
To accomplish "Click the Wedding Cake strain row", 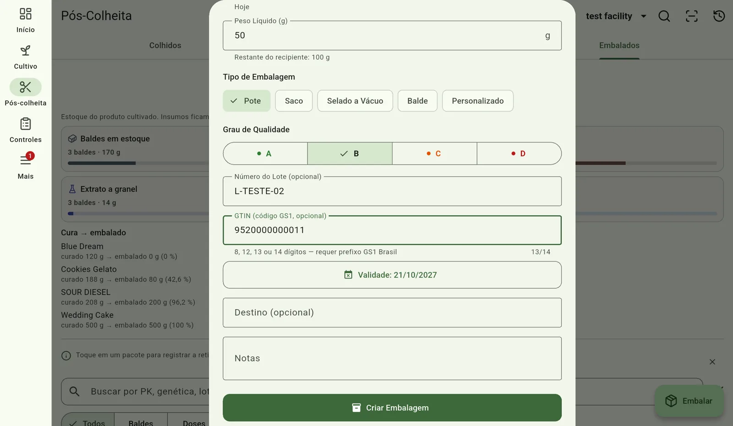I will tap(127, 320).
